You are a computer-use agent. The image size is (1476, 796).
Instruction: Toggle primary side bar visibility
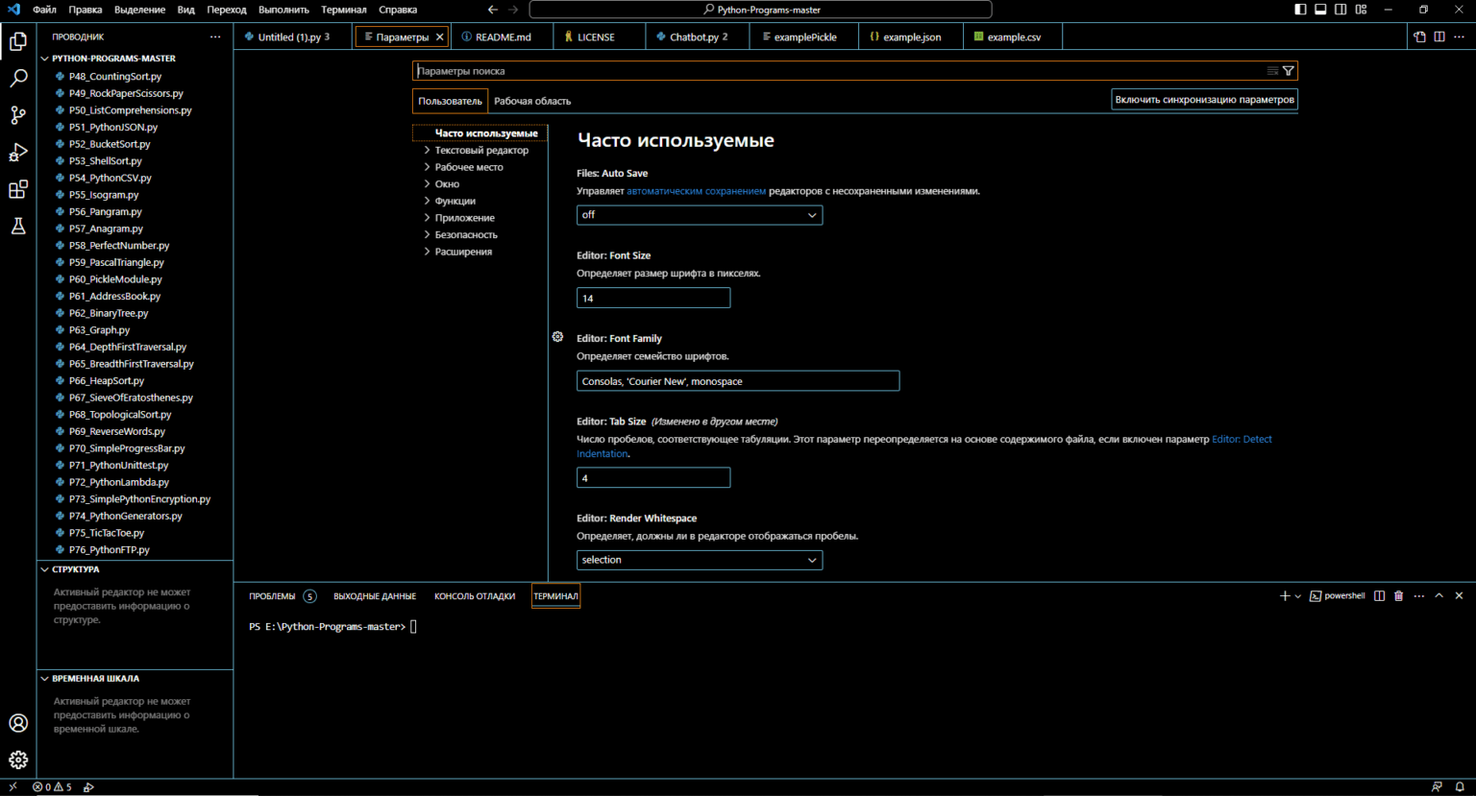[x=1300, y=10]
